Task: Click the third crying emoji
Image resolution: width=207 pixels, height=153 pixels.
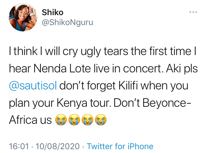Action: coord(87,120)
